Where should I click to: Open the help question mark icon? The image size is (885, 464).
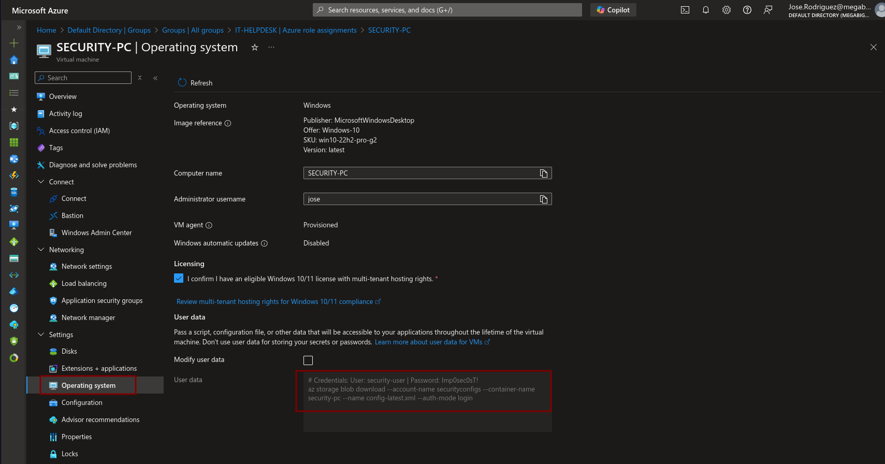coord(747,10)
